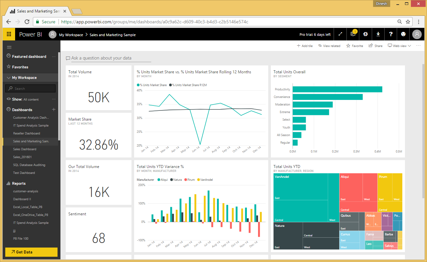This screenshot has height=262, width=427.
Task: Open the help question mark icon
Action: click(391, 34)
